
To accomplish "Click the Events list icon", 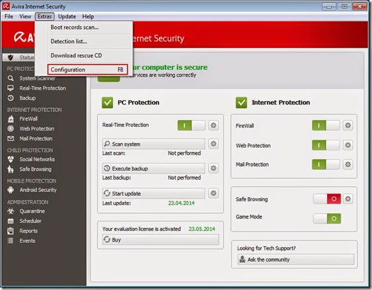I will tap(11, 240).
